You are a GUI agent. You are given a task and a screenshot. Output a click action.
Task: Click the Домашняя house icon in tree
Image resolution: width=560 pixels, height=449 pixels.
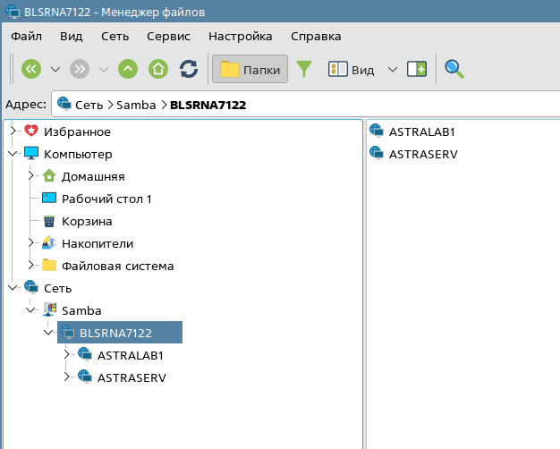point(49,175)
